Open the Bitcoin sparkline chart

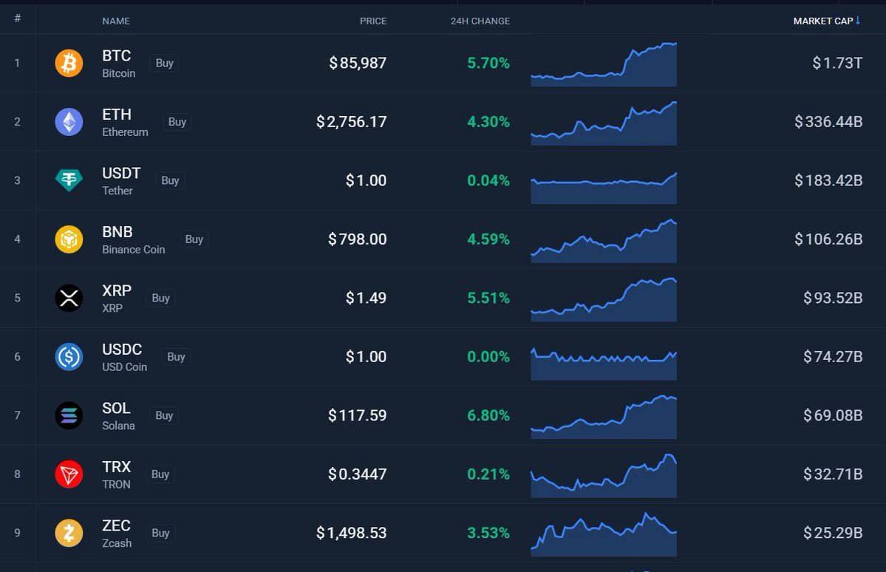[604, 64]
